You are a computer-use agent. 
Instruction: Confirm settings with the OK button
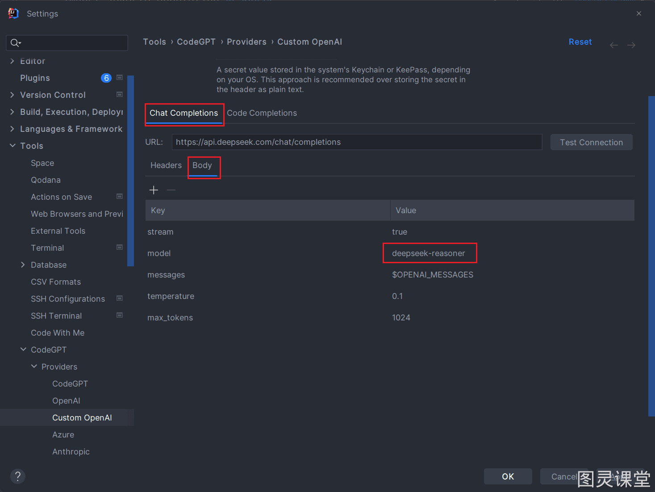[508, 476]
